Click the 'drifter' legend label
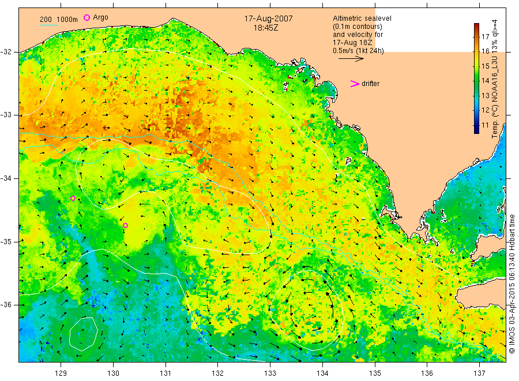 tap(370, 84)
